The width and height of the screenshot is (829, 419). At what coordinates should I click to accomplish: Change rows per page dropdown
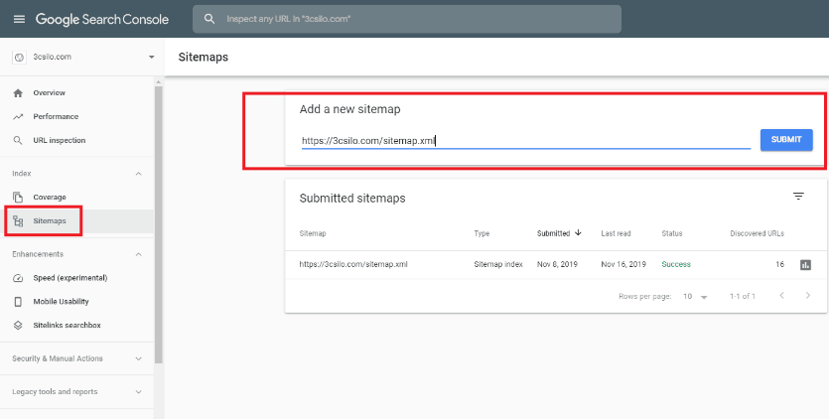(x=695, y=297)
